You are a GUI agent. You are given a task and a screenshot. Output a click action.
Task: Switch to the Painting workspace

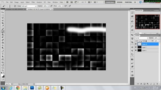(x=128, y=2)
